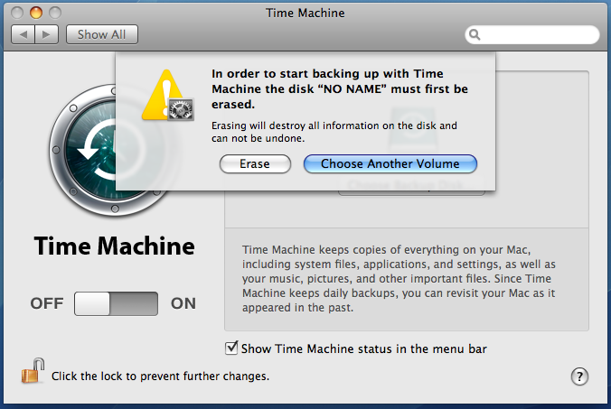Viewport: 611px width, 409px height.
Task: Click the gray zoom window button
Action: click(x=55, y=13)
